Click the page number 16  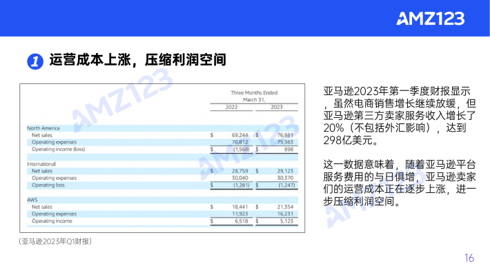tap(469, 258)
